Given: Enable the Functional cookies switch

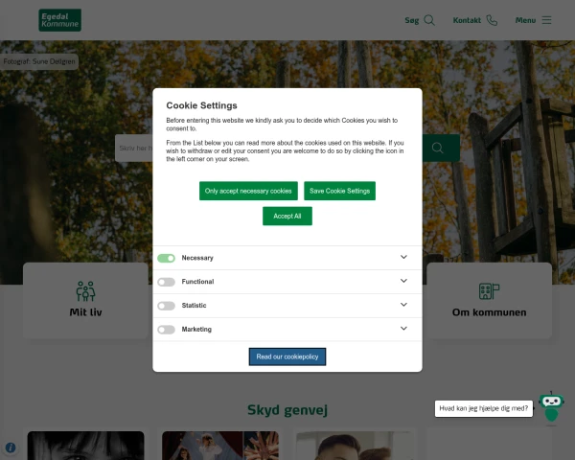Looking at the screenshot, I should (166, 282).
